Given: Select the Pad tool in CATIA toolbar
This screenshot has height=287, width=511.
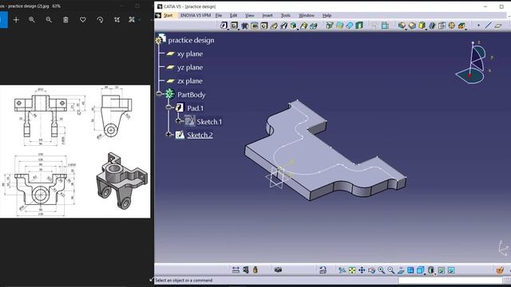Looking at the screenshot, I should pos(224,26).
